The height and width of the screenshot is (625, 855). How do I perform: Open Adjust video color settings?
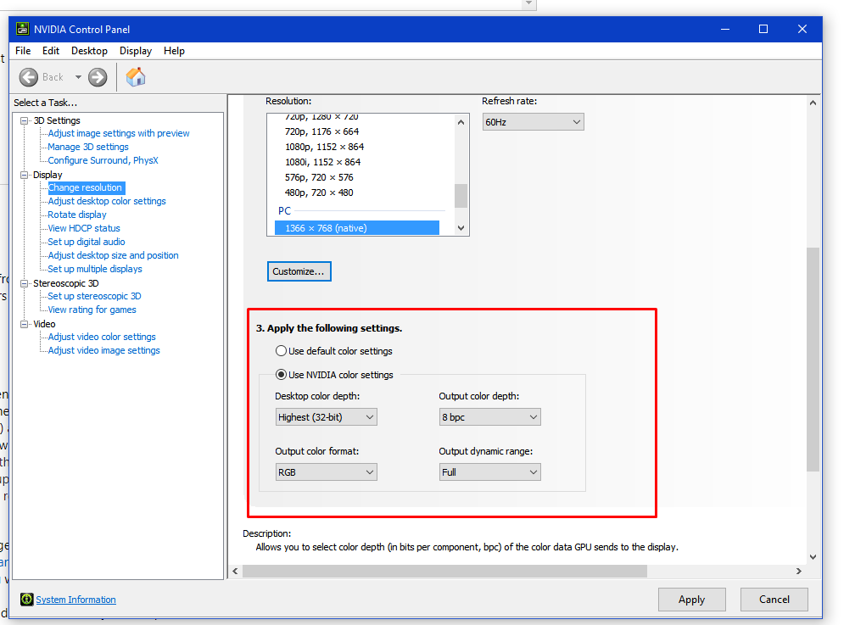click(102, 337)
